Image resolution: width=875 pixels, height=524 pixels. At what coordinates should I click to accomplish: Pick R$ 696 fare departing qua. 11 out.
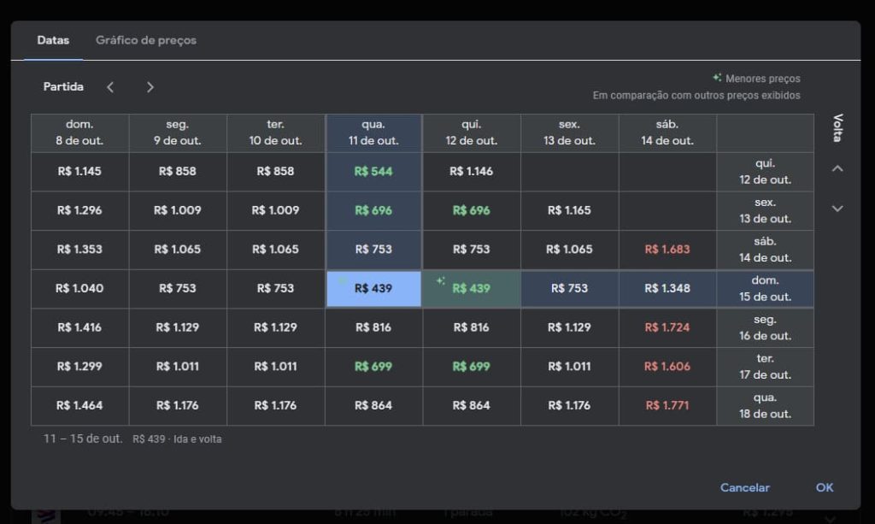[373, 211]
